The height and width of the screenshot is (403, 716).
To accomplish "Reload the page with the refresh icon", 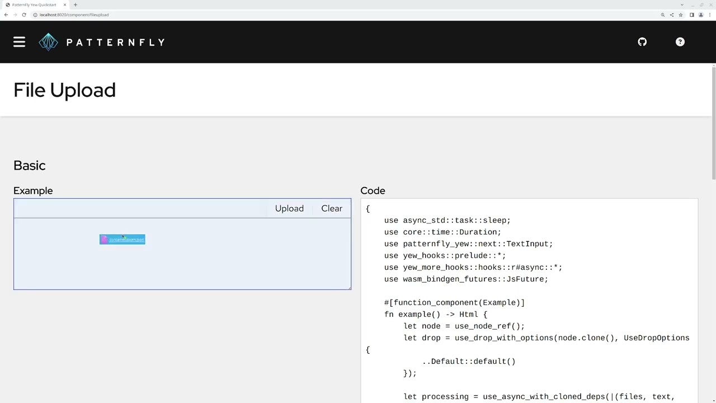I will 24,15.
